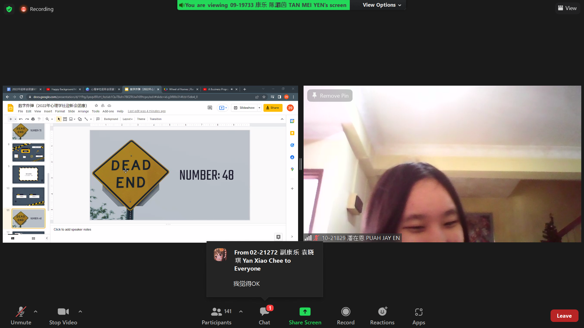Open the Edit menu in Slides
Screen dimensions: 584x328
point(29,111)
